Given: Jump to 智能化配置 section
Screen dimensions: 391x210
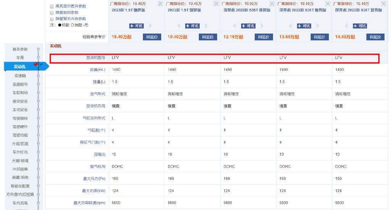Looking at the screenshot, I should pyautogui.click(x=20, y=186).
